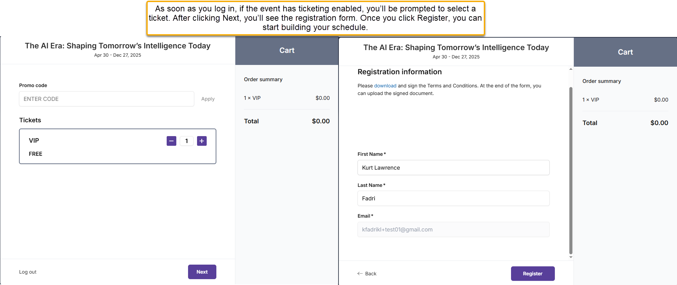Click the registration form scrollbar thumb
This screenshot has width=677, height=285.
pyautogui.click(x=571, y=170)
